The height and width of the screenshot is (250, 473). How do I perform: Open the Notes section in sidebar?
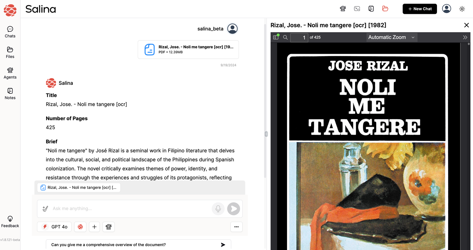tap(10, 94)
